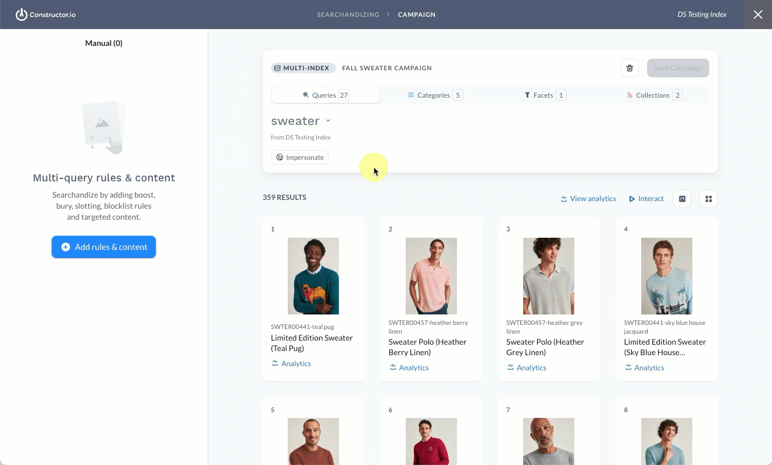Switch to the Facets tab
The width and height of the screenshot is (772, 465).
545,95
